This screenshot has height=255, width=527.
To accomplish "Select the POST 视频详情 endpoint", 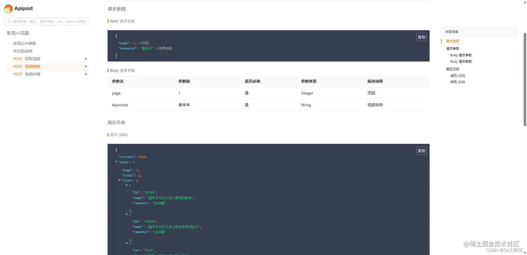I will pyautogui.click(x=47, y=74).
